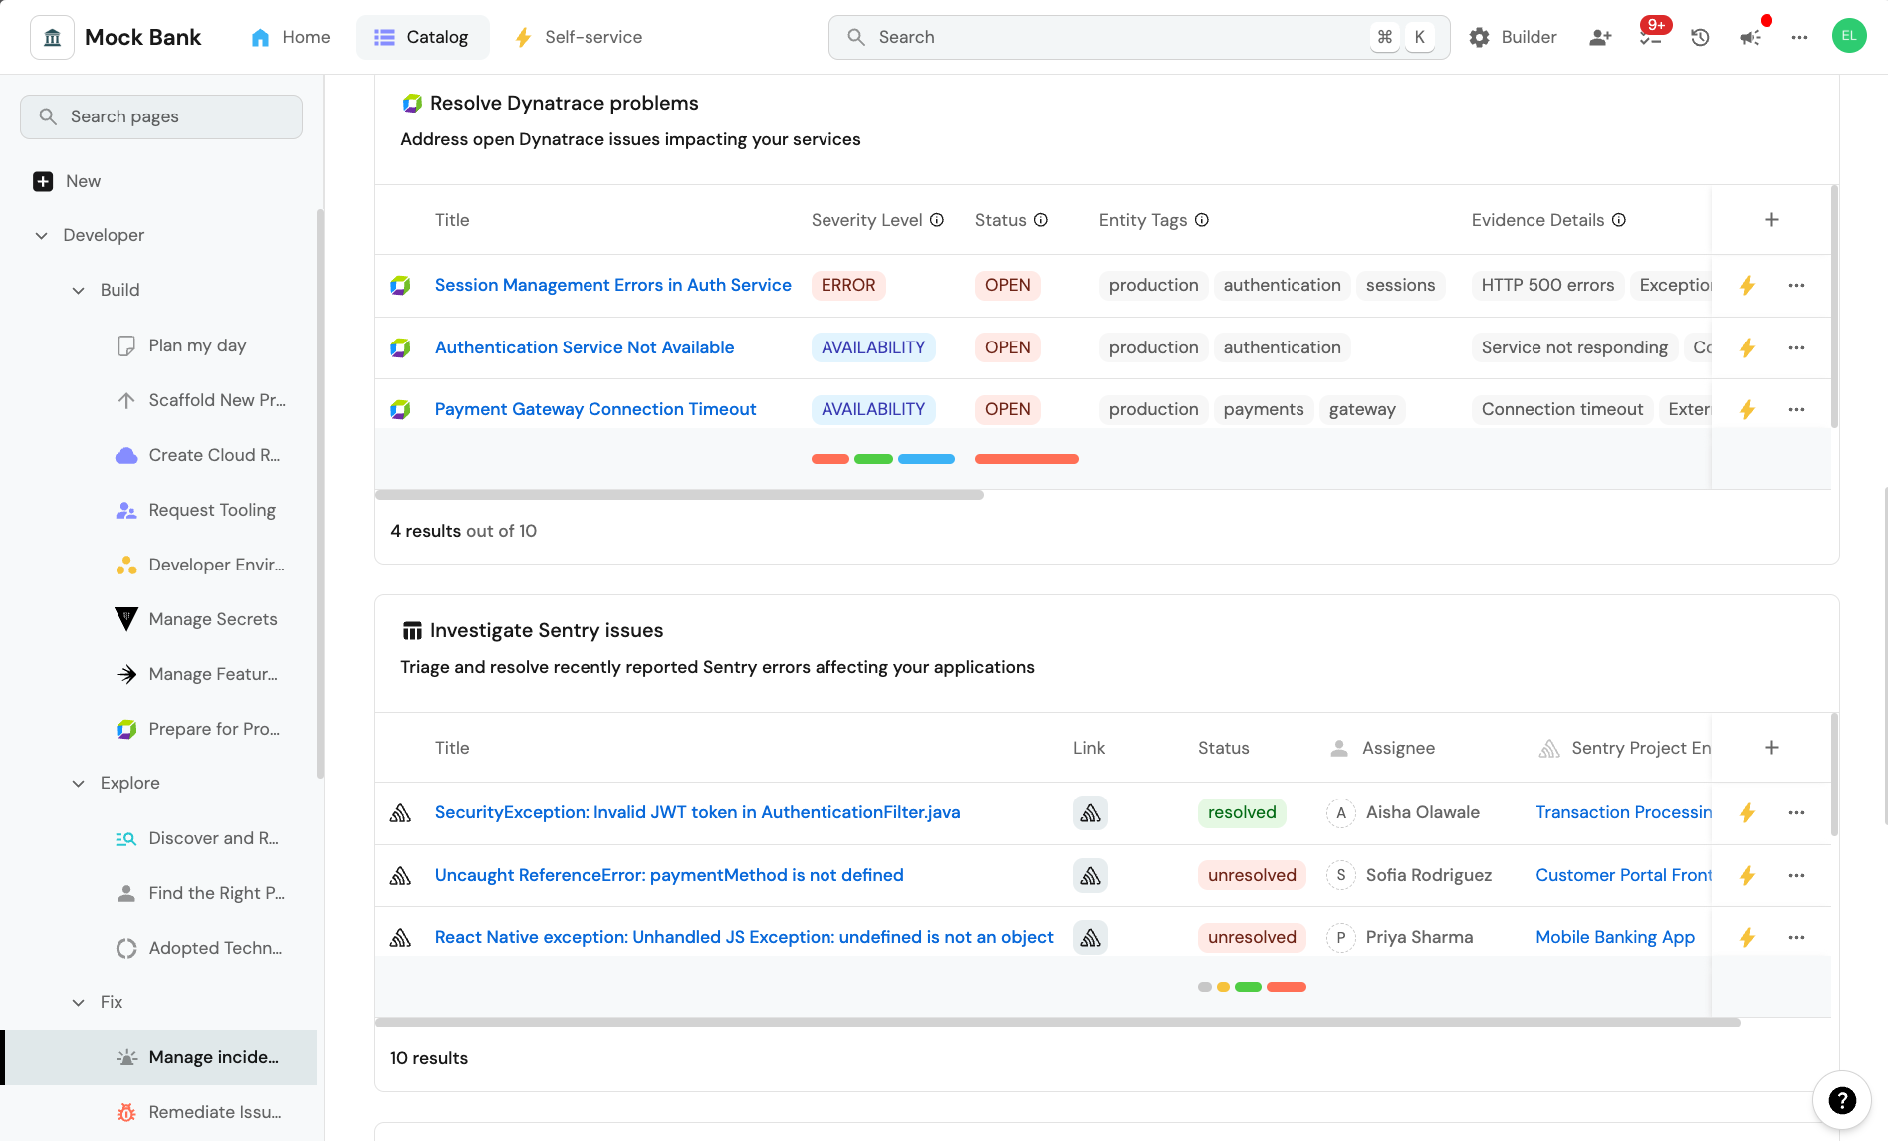Open the help question mark button
The width and height of the screenshot is (1888, 1141).
pyautogui.click(x=1842, y=1100)
